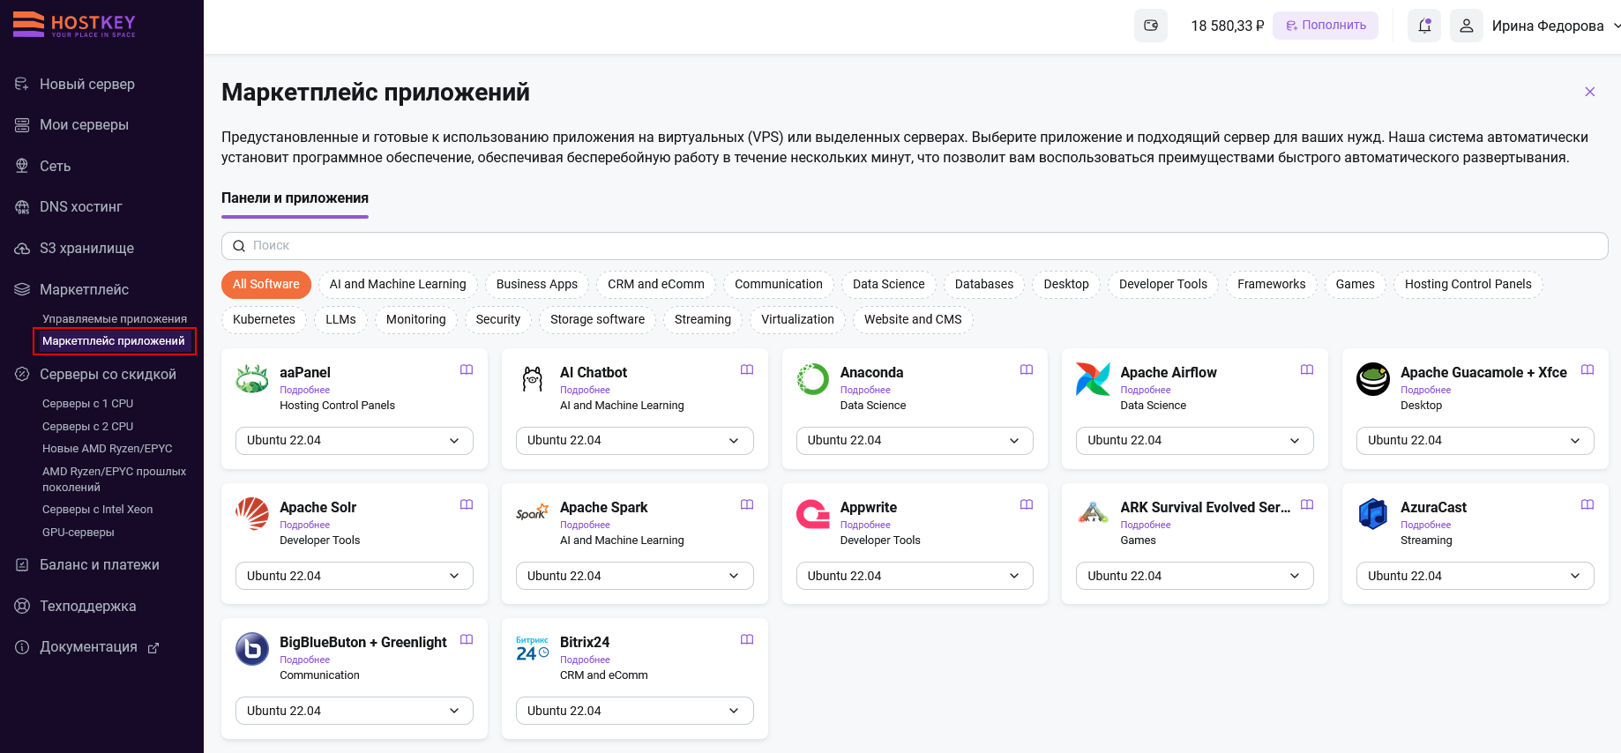
Task: Filter by Databases category
Action: click(x=984, y=284)
